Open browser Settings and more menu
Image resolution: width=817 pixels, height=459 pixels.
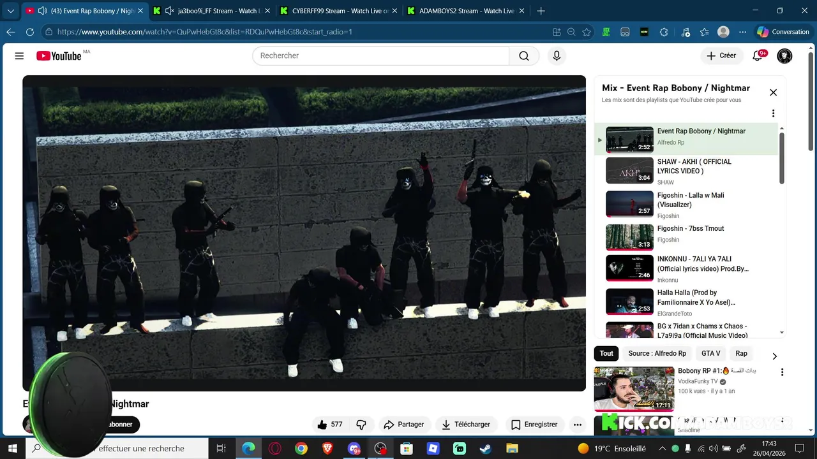point(742,32)
